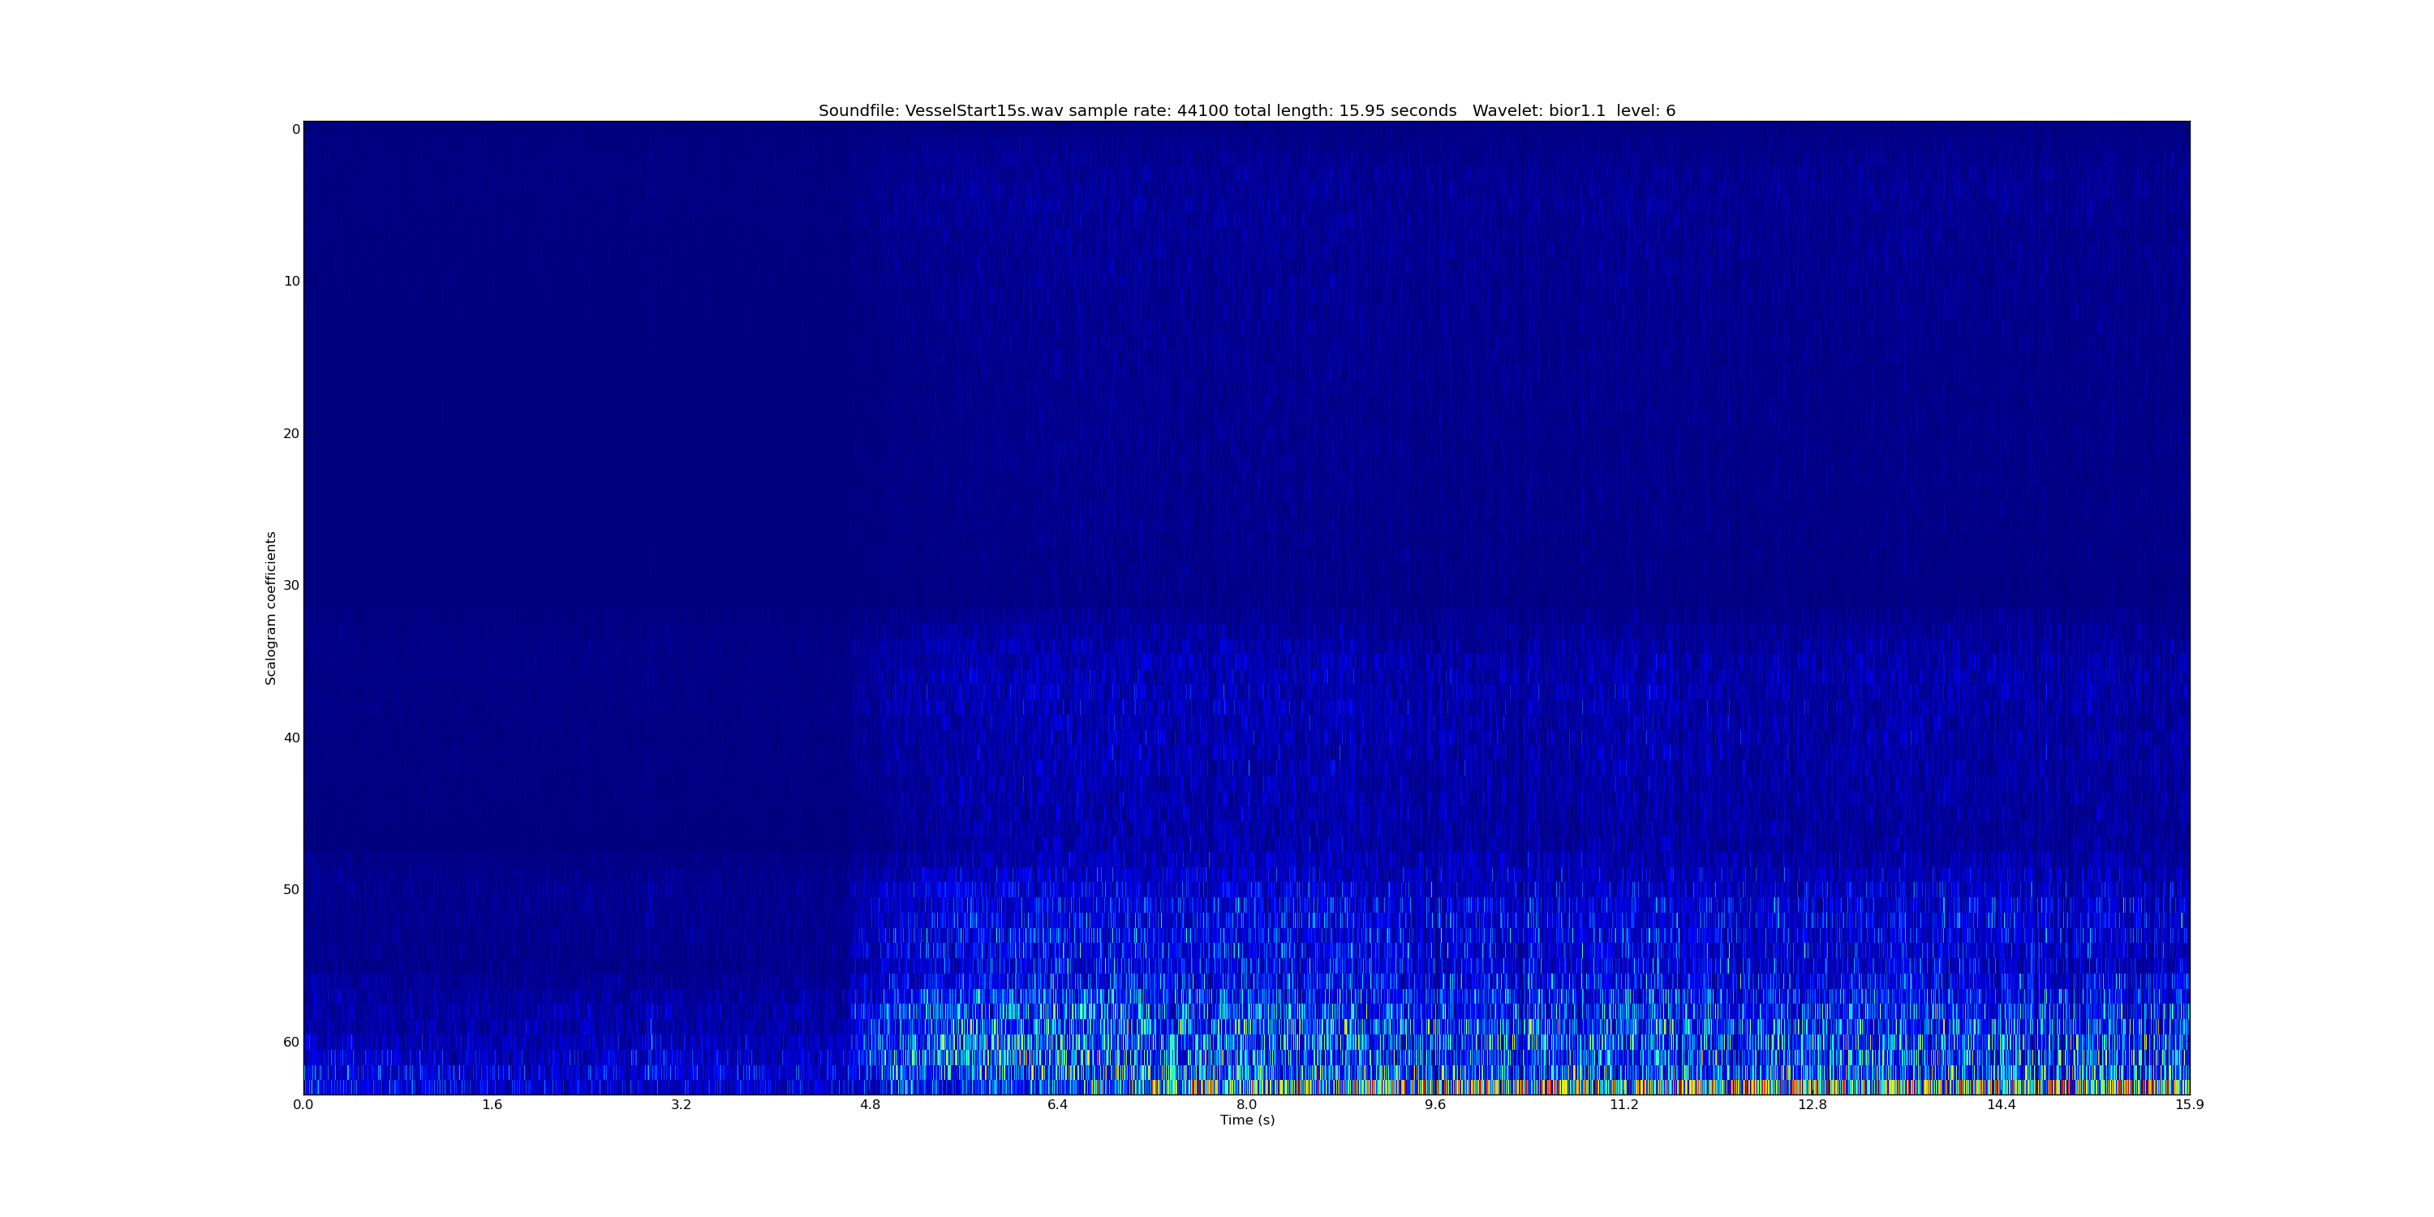Click the 0.0 time tick label
Viewport: 2434px width, 1217px height.
pos(303,1104)
